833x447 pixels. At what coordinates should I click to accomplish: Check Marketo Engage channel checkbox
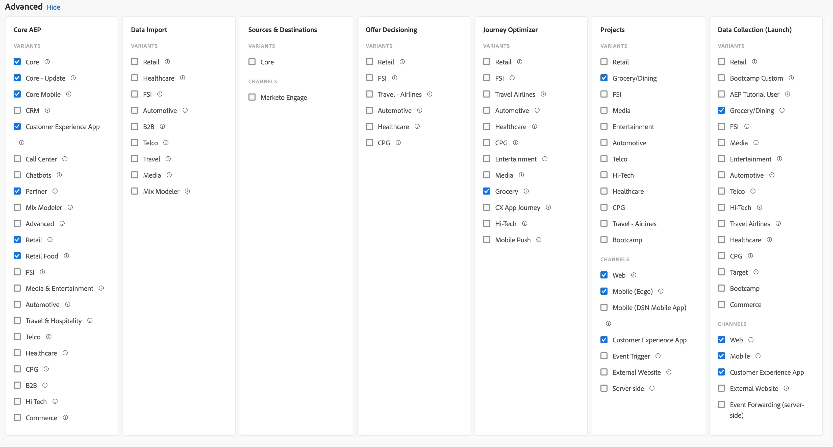[x=252, y=97]
